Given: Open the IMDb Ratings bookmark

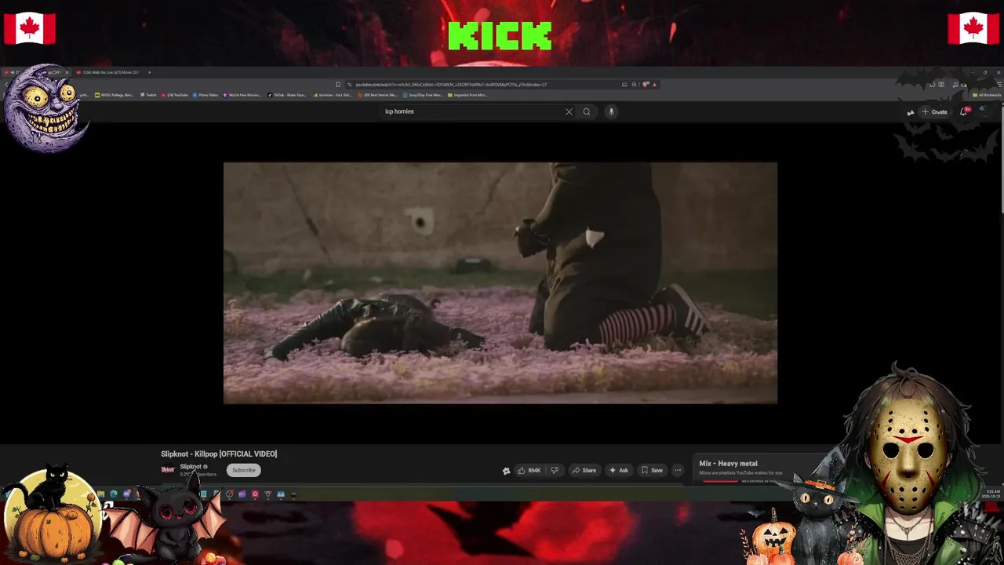Looking at the screenshot, I should point(115,95).
